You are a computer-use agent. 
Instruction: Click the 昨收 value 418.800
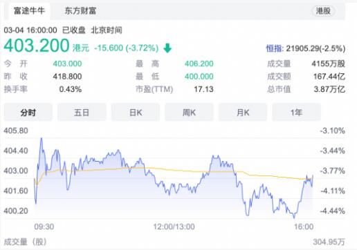67,77
